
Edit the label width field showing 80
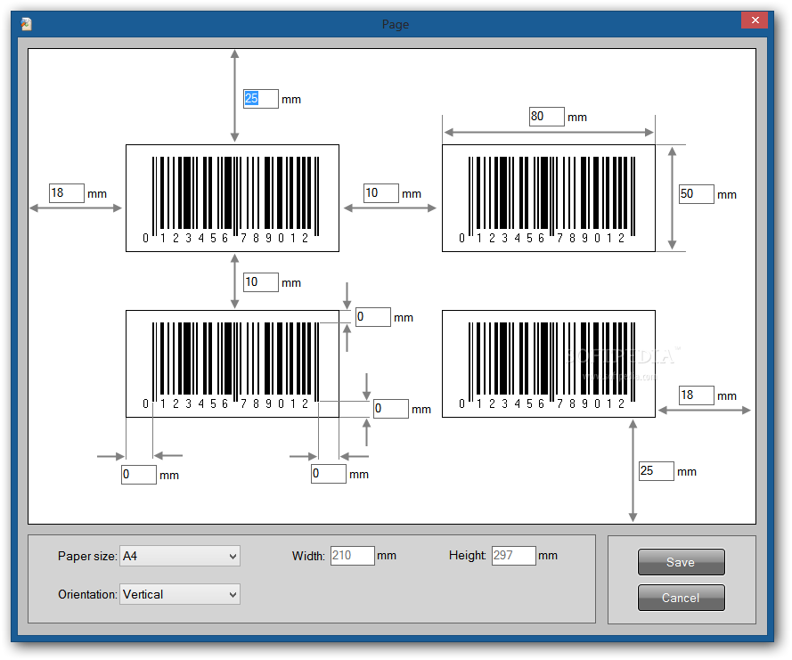coord(546,116)
